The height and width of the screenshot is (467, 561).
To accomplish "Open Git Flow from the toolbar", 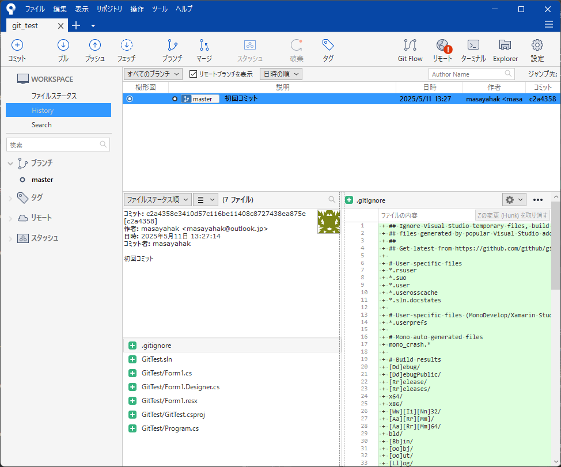I will tap(410, 51).
